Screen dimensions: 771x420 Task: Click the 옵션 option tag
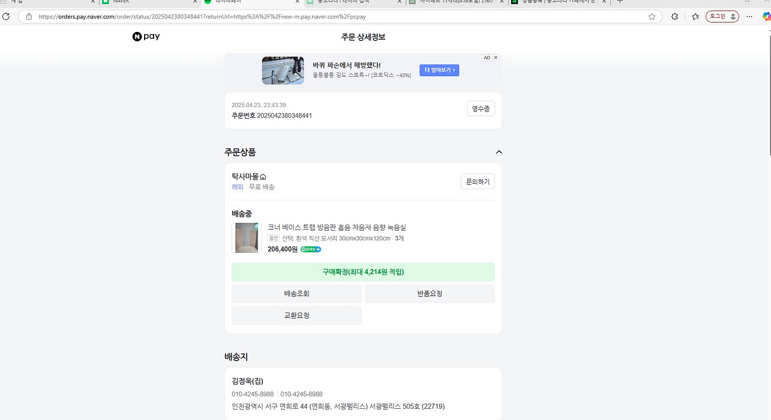274,238
